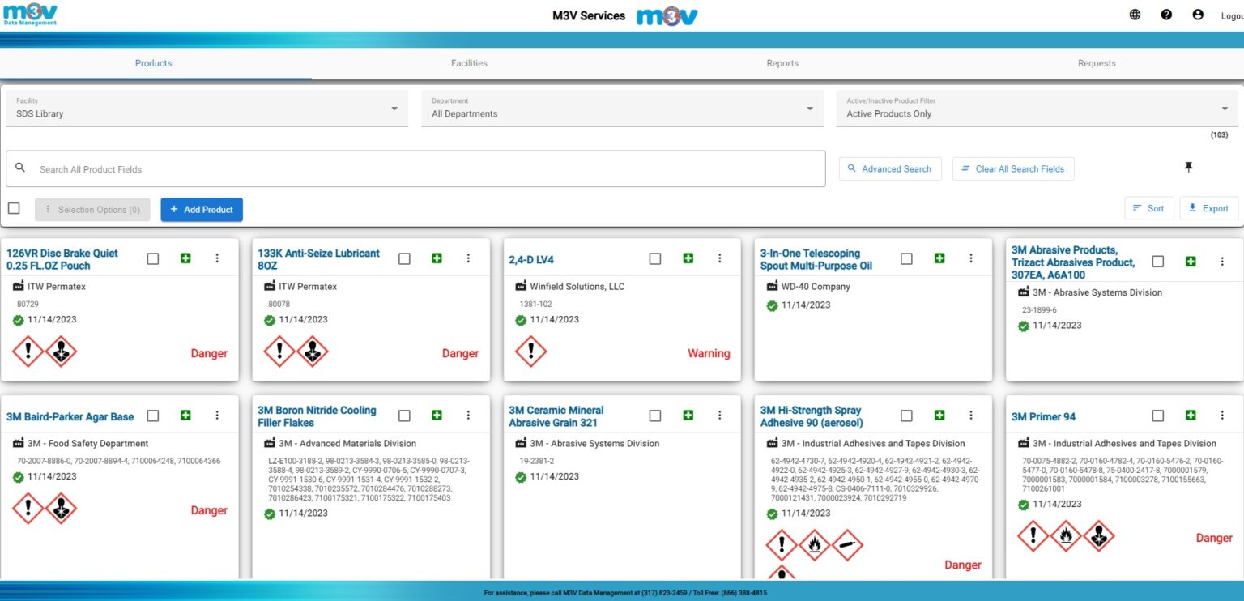Open the Active/Inactive Product Filter dropdown
1244x601 pixels.
1032,108
